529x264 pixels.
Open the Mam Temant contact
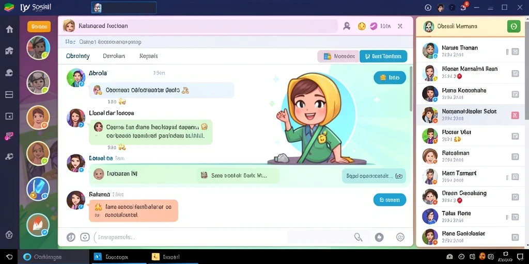click(x=470, y=177)
